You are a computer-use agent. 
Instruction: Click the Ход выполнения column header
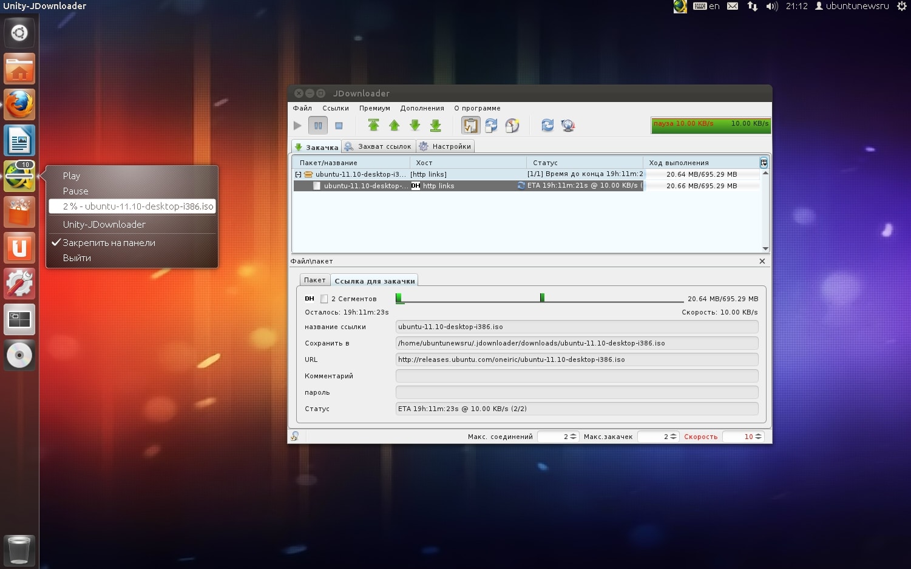701,163
